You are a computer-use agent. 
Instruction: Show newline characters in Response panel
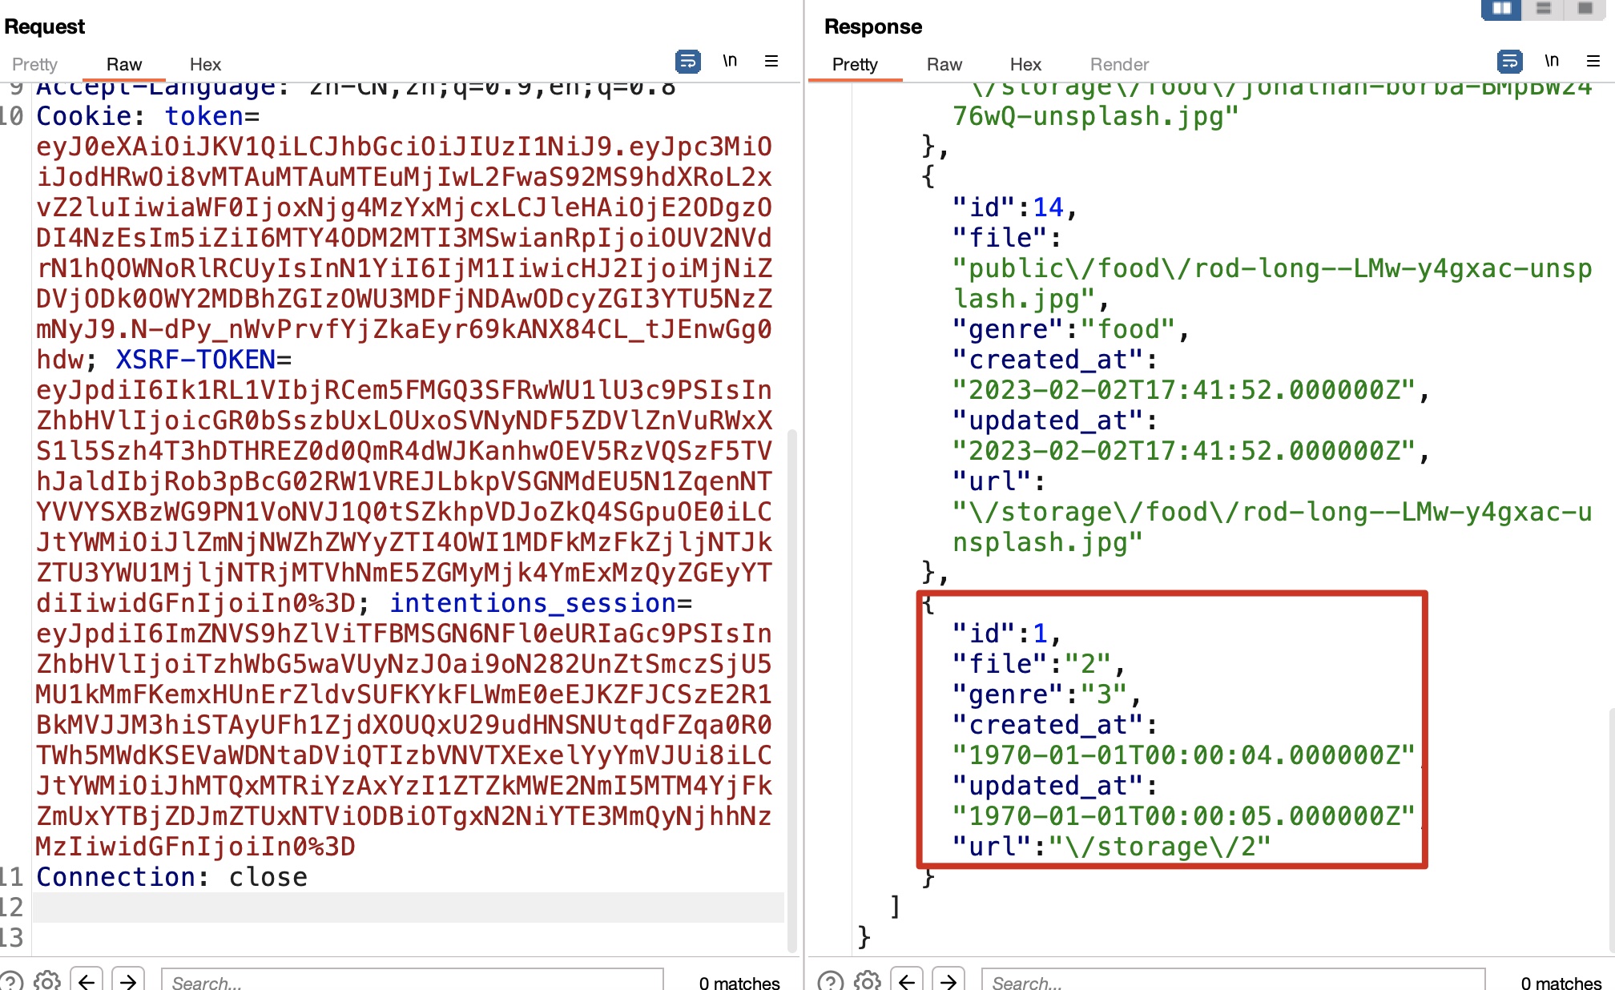(1551, 62)
